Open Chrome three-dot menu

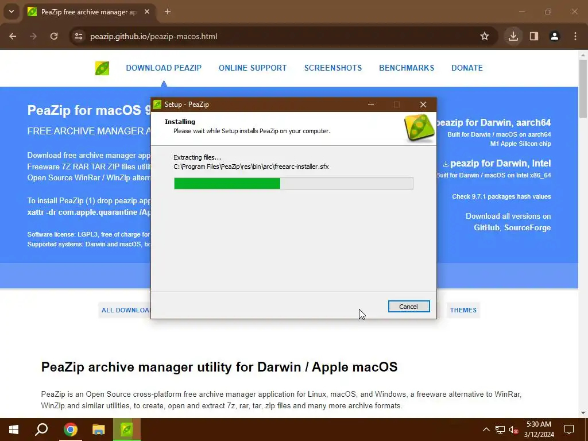coord(575,36)
